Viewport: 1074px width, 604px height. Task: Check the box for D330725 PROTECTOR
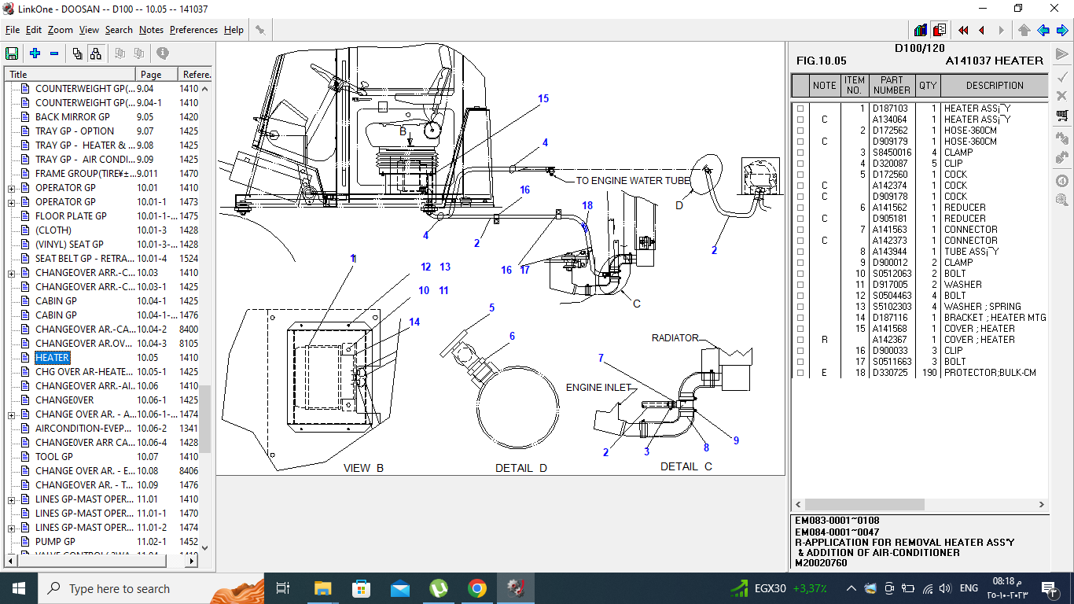tap(800, 373)
